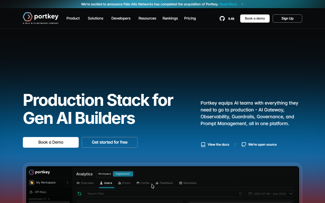Click the key icon next to API Keys
Screen dimensions: 325x203
pos(31,192)
